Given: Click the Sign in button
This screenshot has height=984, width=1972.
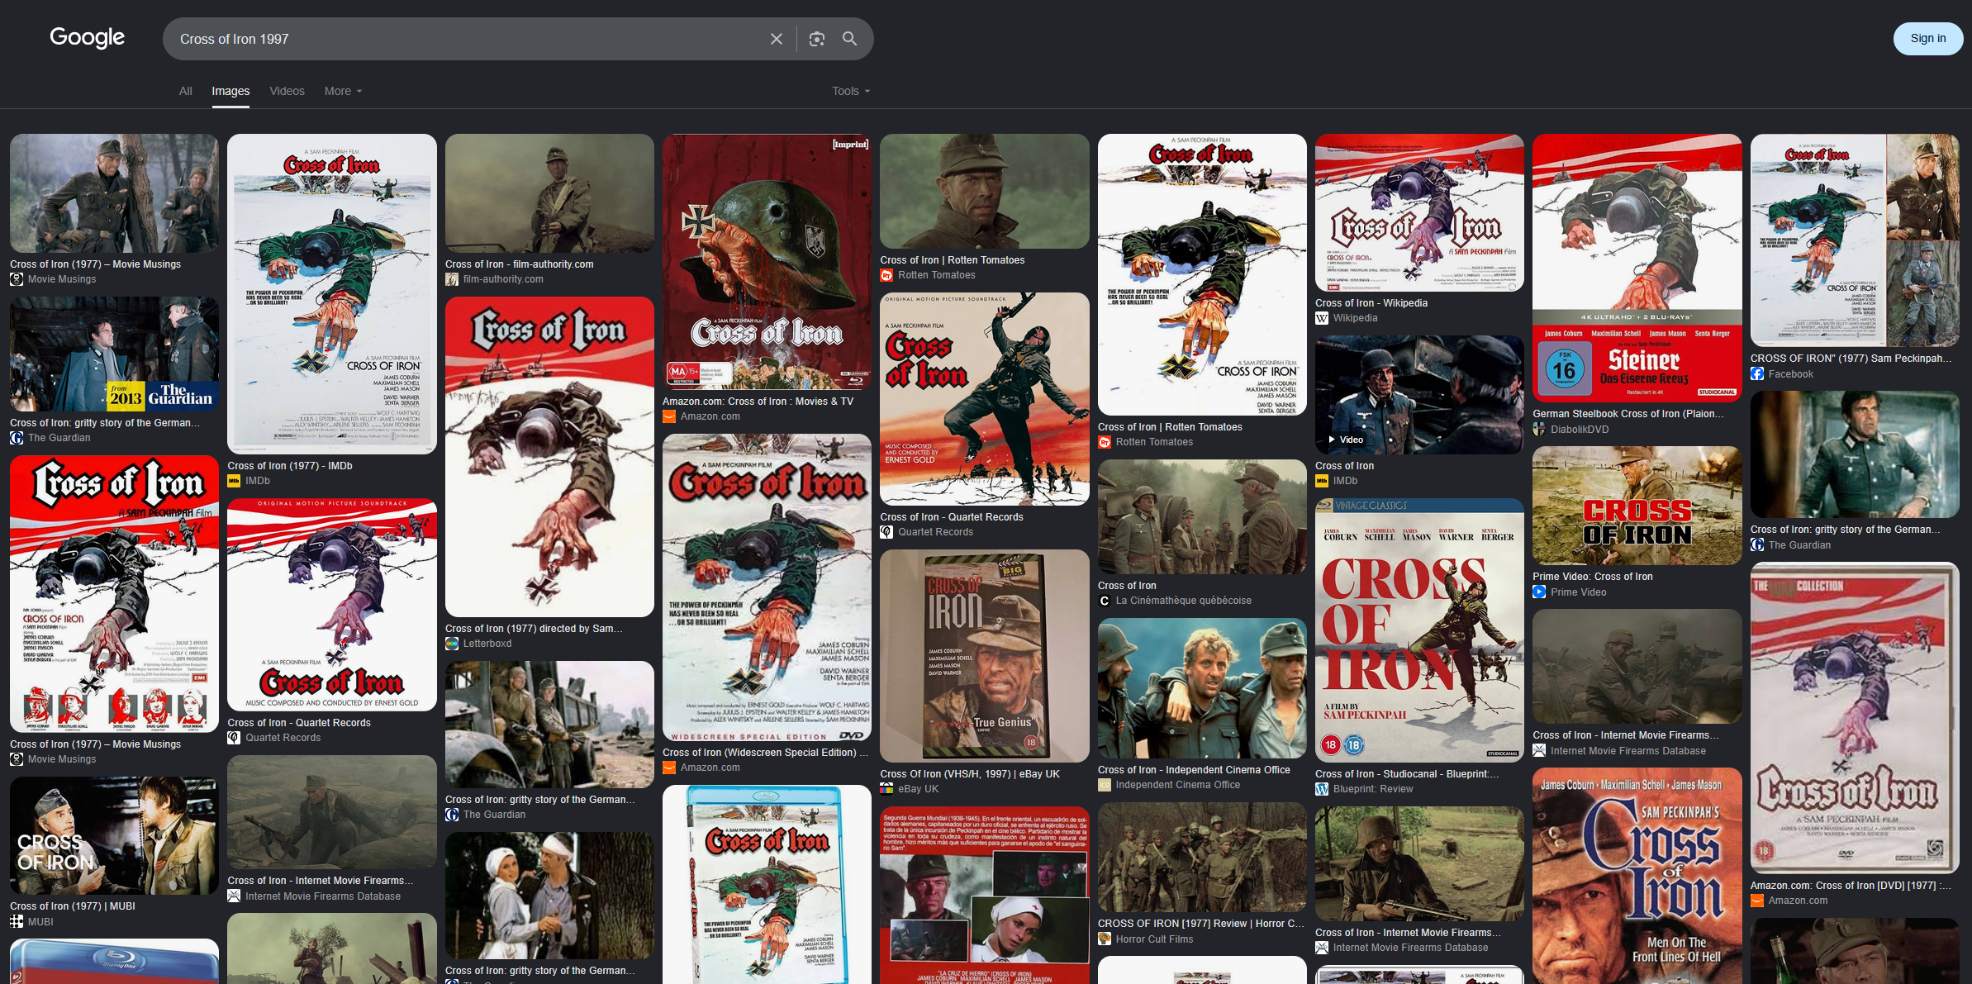Looking at the screenshot, I should click(x=1928, y=39).
